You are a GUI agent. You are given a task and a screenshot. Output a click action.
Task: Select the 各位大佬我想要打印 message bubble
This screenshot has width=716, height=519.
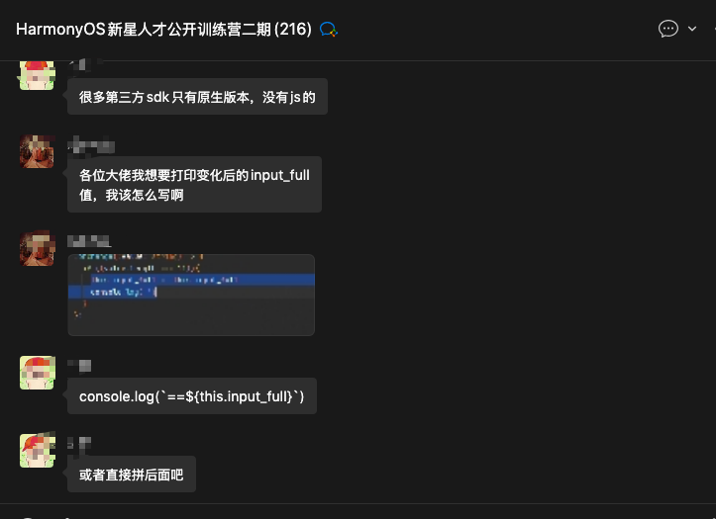tap(194, 185)
